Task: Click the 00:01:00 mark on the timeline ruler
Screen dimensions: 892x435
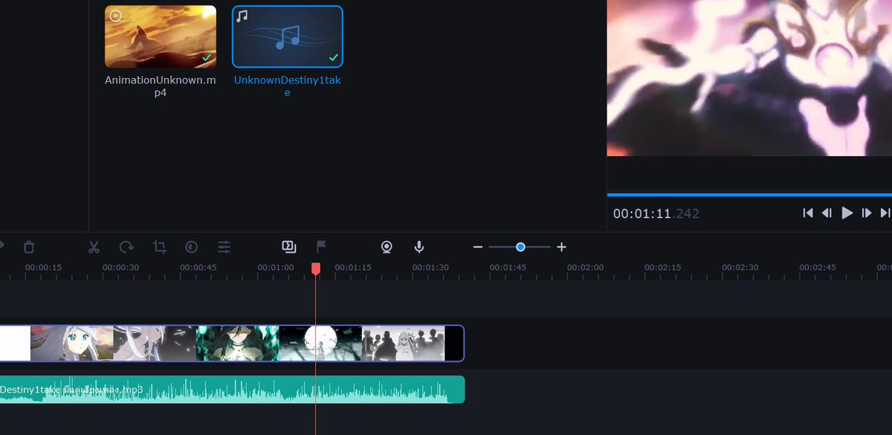Action: pyautogui.click(x=276, y=268)
